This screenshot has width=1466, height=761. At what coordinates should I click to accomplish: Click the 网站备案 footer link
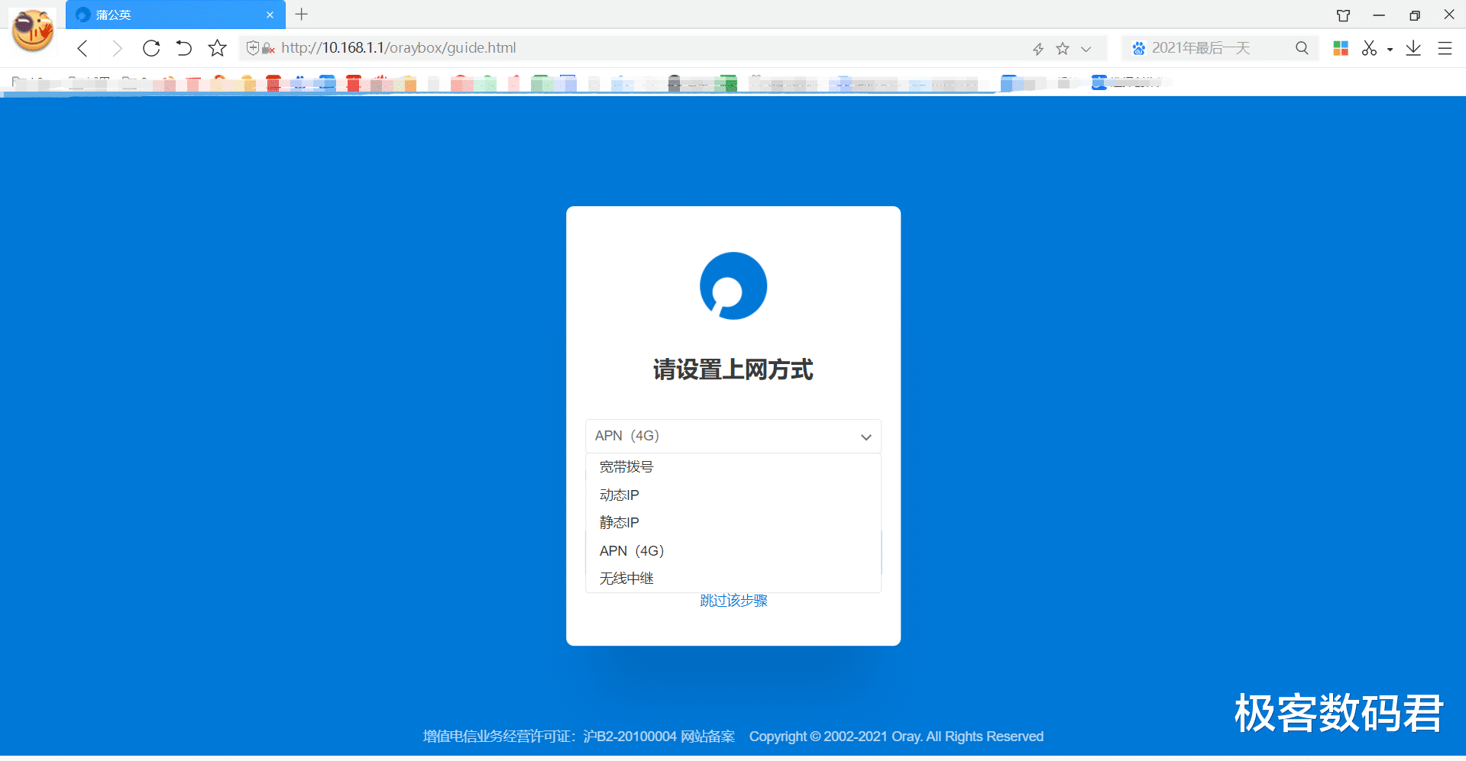(707, 737)
